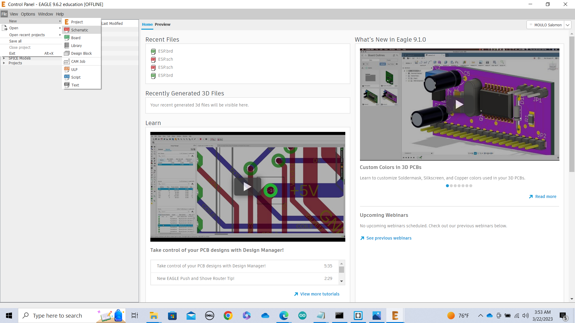Screen dimensions: 575x323
Task: Open the View menu
Action: click(14, 14)
